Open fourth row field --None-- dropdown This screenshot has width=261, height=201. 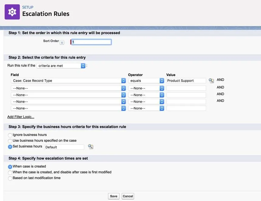point(68,102)
